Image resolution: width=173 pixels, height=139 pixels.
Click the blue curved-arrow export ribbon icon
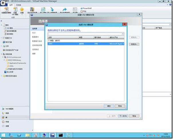tap(65, 10)
